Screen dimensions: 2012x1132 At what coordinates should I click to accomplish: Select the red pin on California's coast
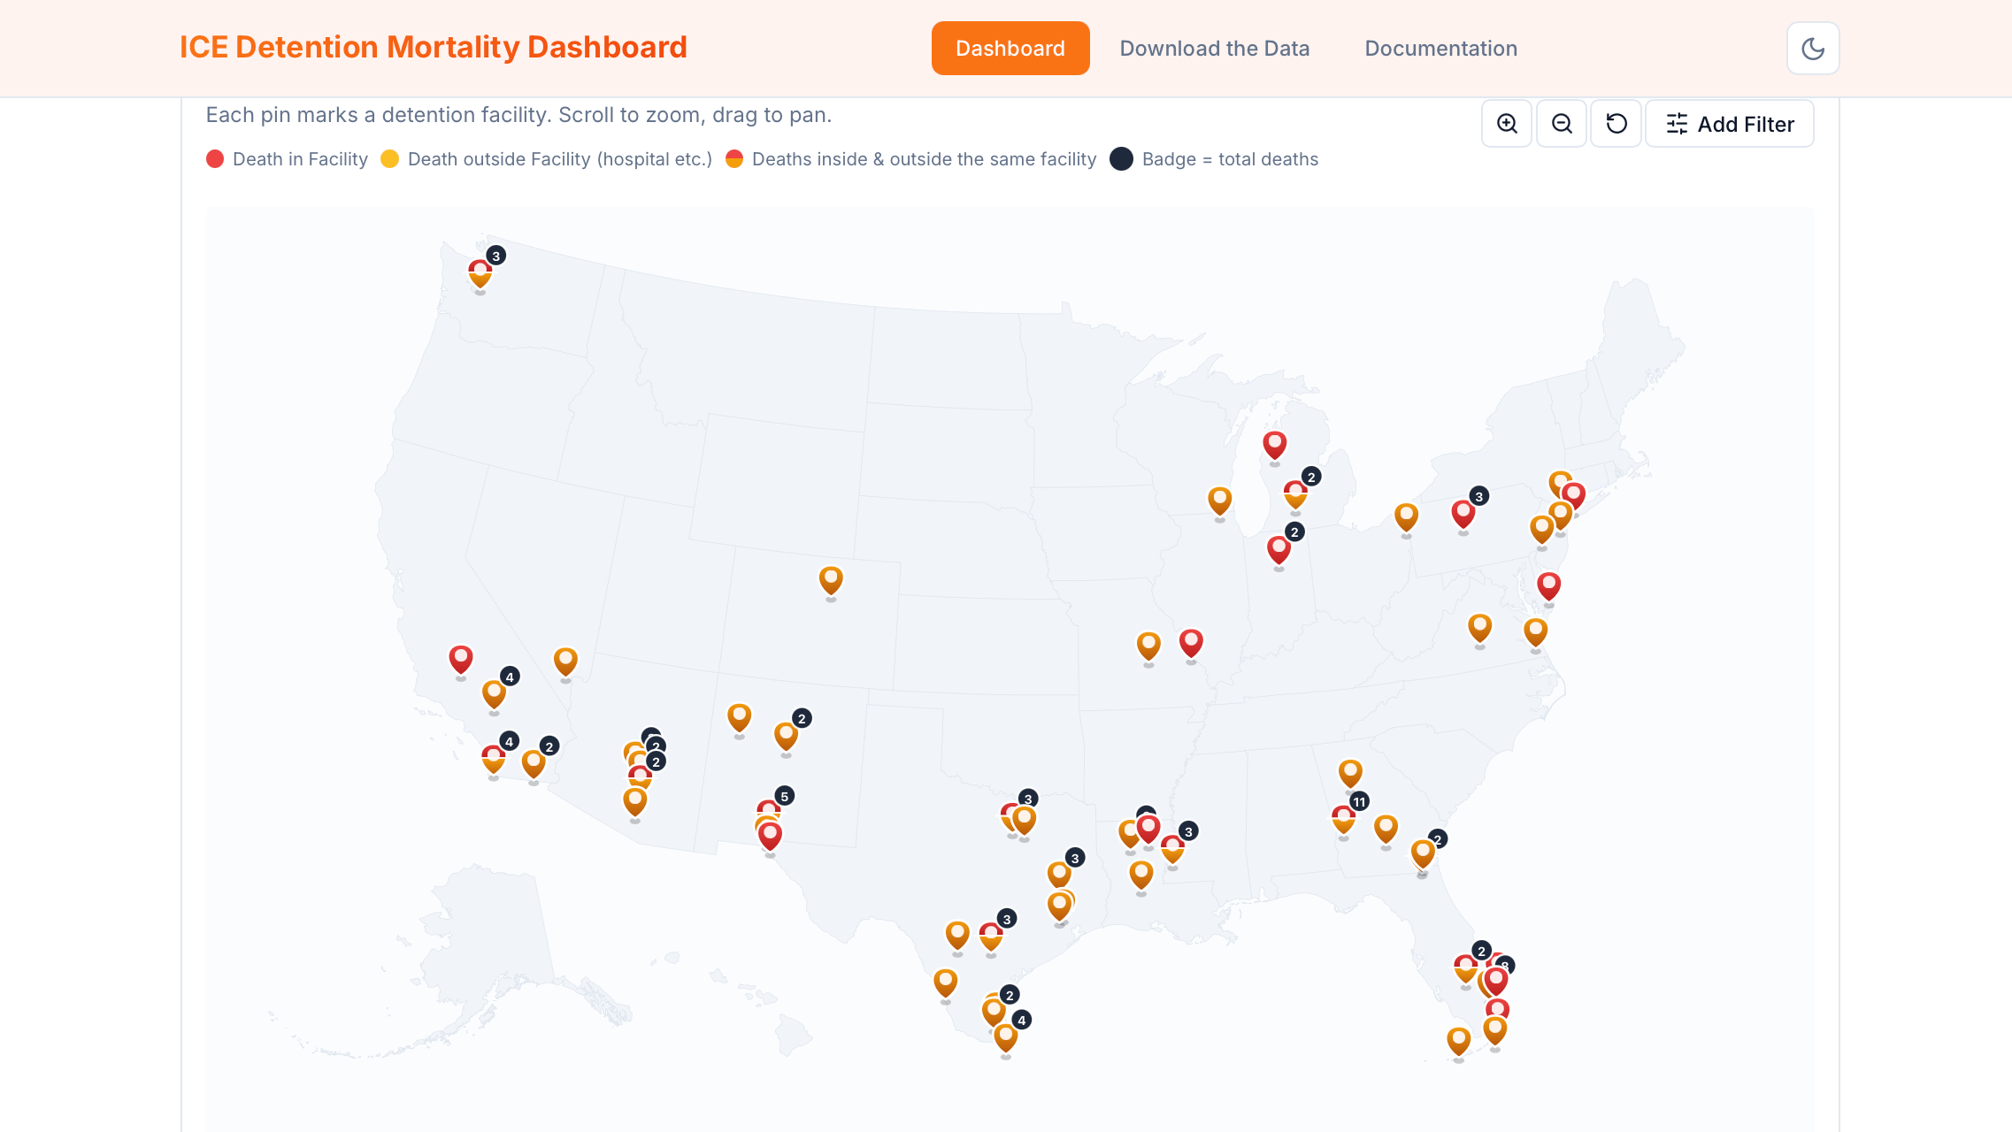(x=460, y=660)
